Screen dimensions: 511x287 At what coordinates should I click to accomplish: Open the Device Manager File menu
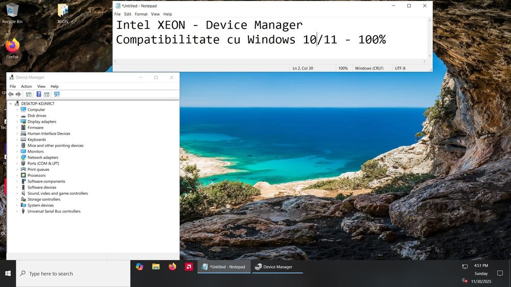pos(13,87)
